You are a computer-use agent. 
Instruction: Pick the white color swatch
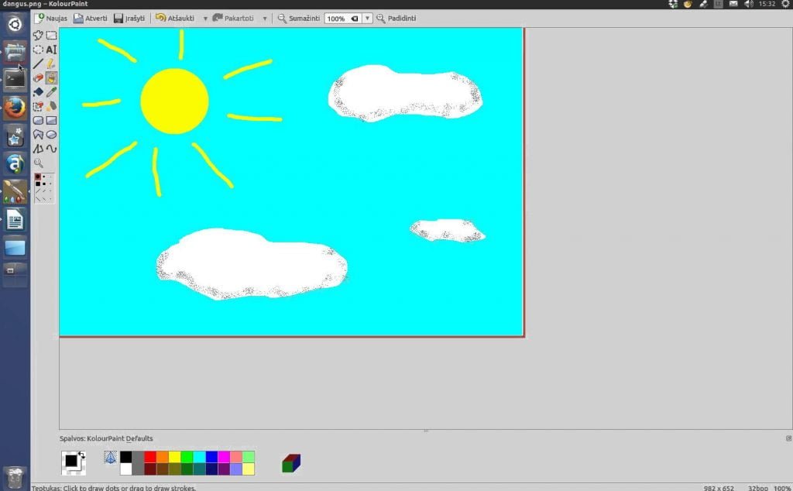coord(126,469)
